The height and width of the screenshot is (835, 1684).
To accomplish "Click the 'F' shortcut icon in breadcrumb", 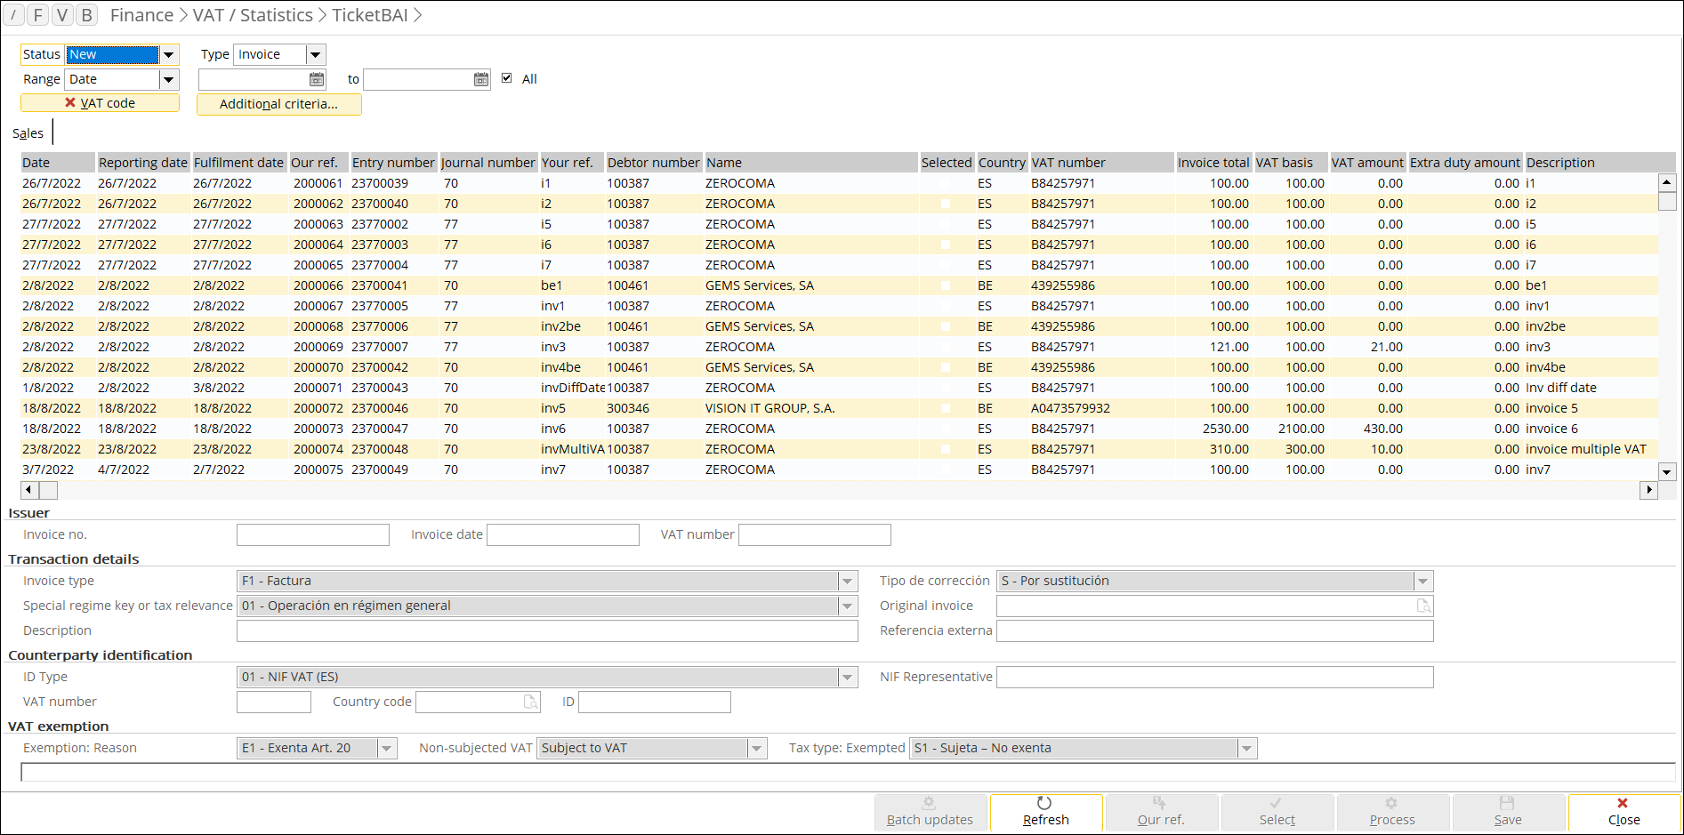I will pyautogui.click(x=37, y=14).
